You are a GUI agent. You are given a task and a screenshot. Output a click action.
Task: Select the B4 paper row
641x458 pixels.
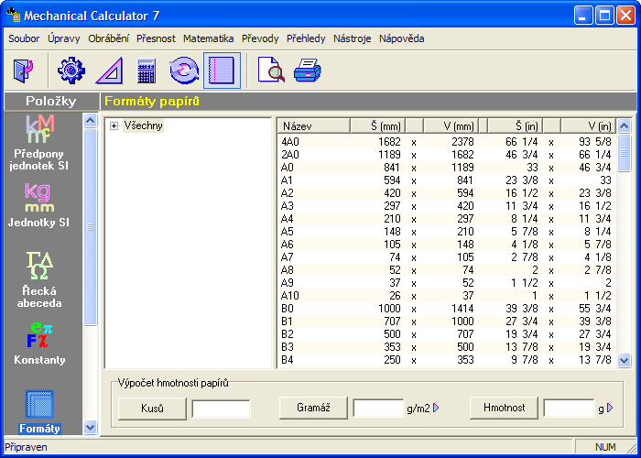pos(447,360)
